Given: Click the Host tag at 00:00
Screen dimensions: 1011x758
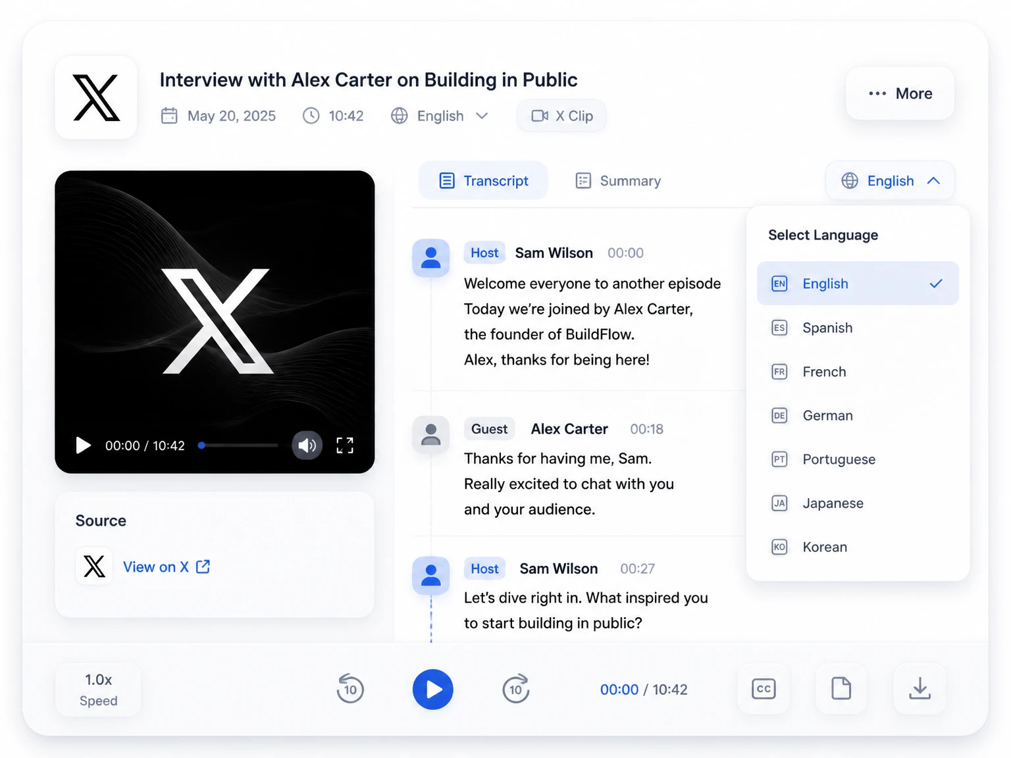Looking at the screenshot, I should [484, 253].
